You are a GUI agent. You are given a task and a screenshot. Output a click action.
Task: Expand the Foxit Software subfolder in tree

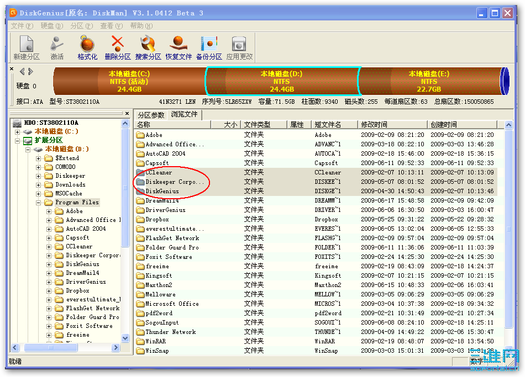(x=49, y=326)
